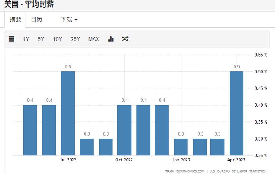Screen dimensions: 275x174
Task: Click U.S. Bureau of Labor Statistics credit
Action: click(237, 171)
